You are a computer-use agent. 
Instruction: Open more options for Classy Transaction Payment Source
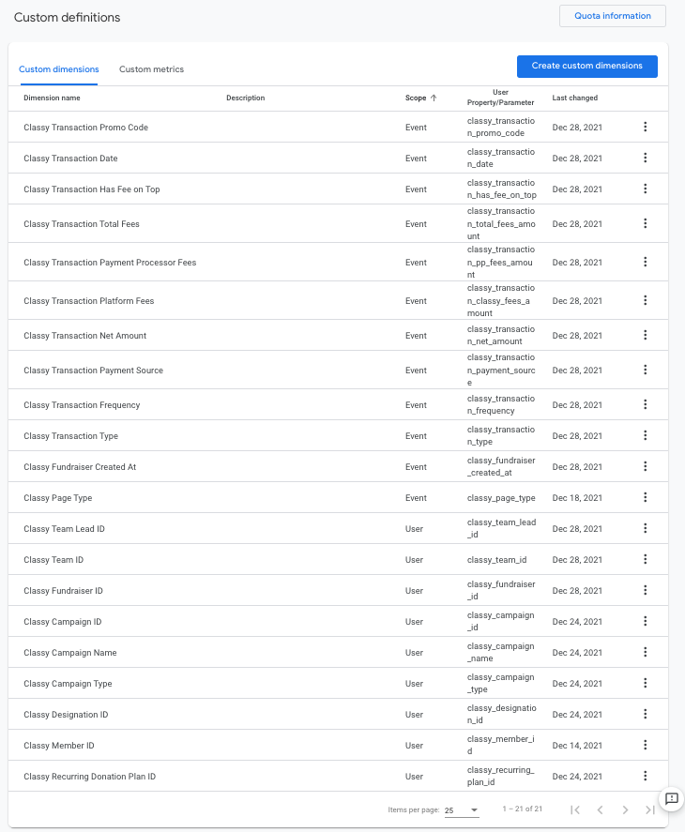[646, 370]
